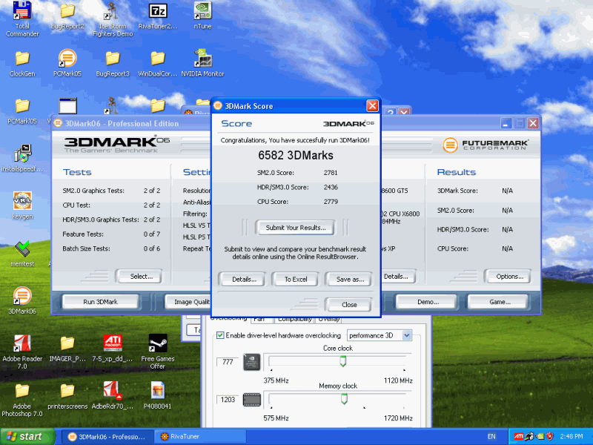This screenshot has width=593, height=445.
Task: Click the Run 3DMark button
Action: pos(100,302)
